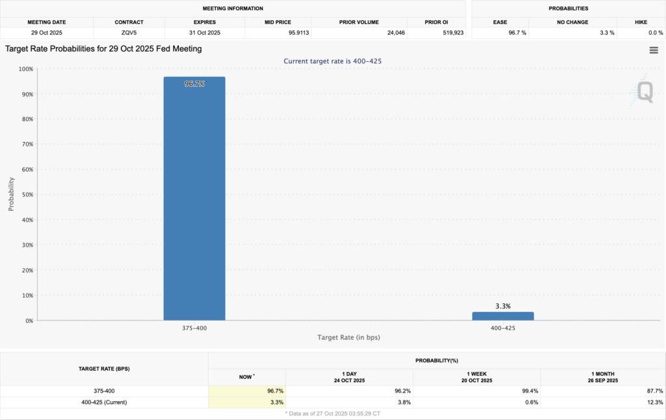Click the highlighted 96.7% NOW cell
This screenshot has width=666, height=420.
tap(246, 391)
